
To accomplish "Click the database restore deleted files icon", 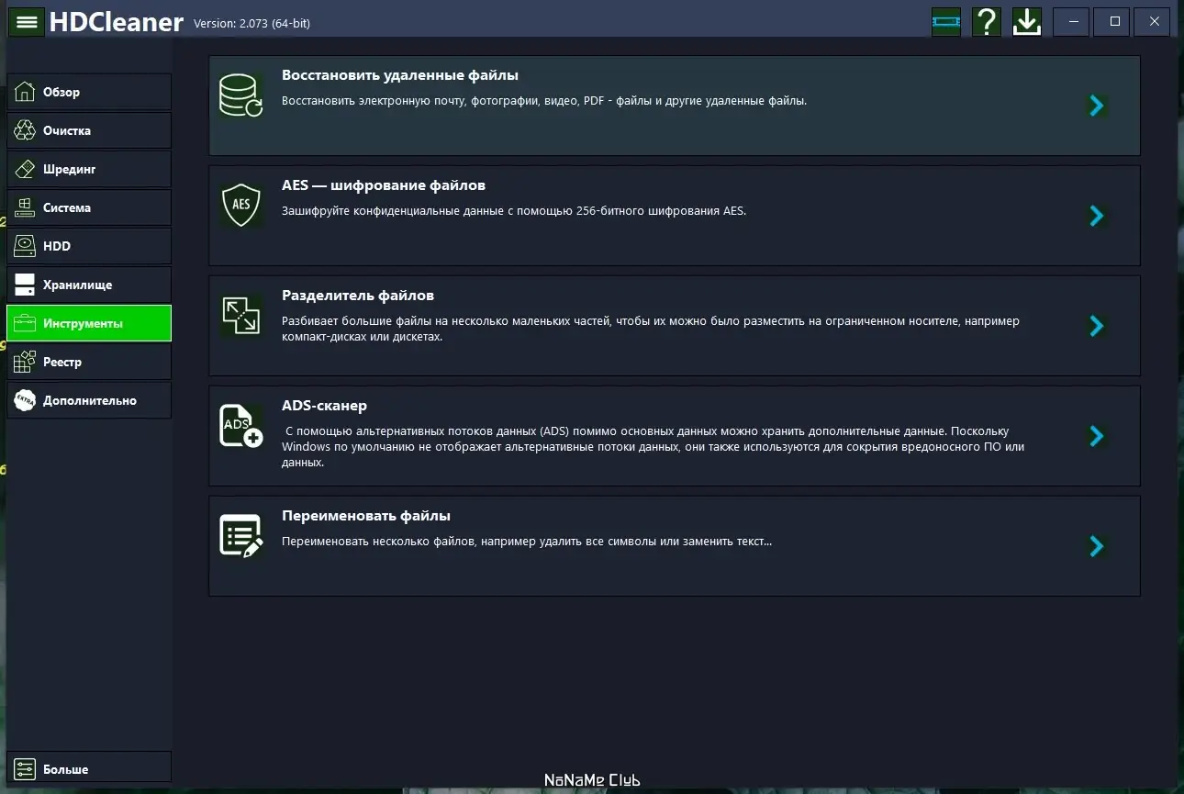I will (x=240, y=95).
